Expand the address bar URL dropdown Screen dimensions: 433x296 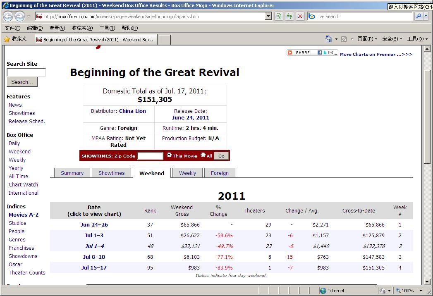pos(268,17)
